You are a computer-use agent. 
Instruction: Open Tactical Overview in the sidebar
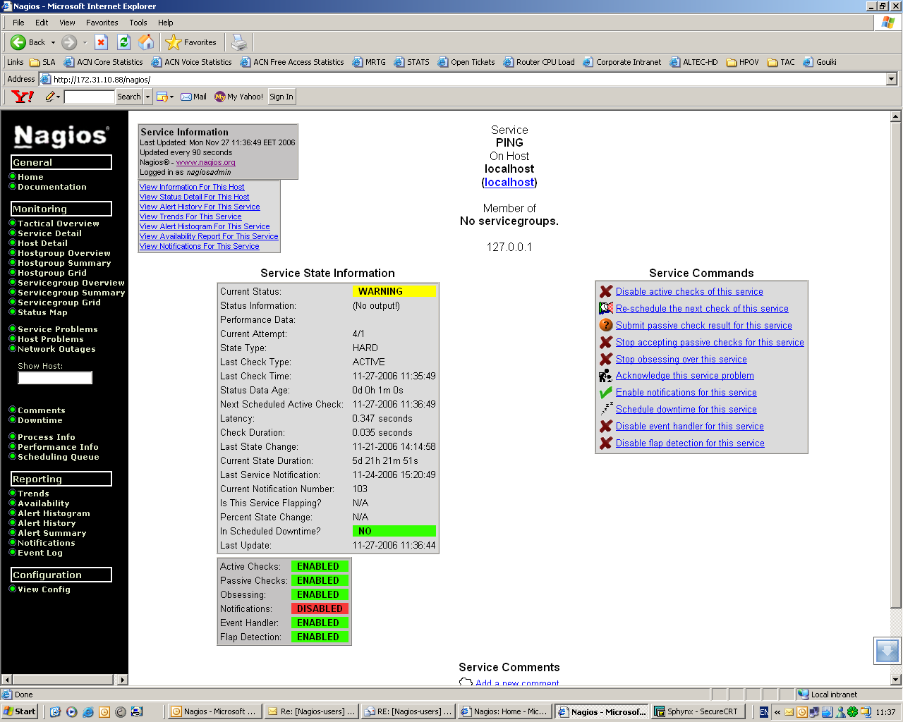59,224
